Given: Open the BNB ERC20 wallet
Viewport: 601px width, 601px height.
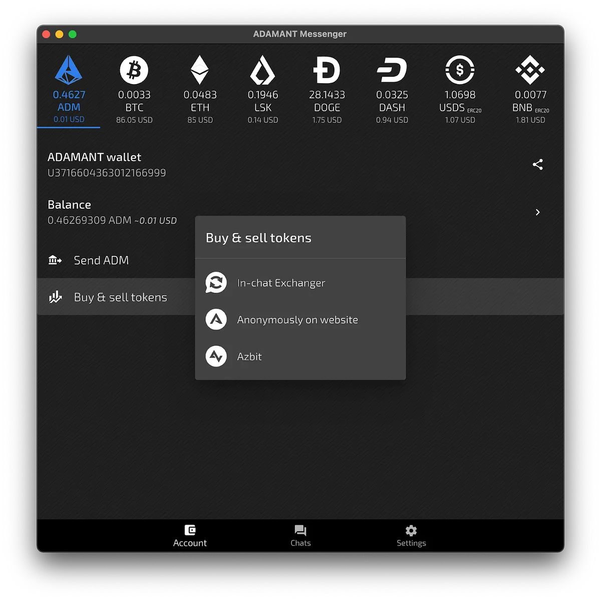Looking at the screenshot, I should tap(530, 70).
